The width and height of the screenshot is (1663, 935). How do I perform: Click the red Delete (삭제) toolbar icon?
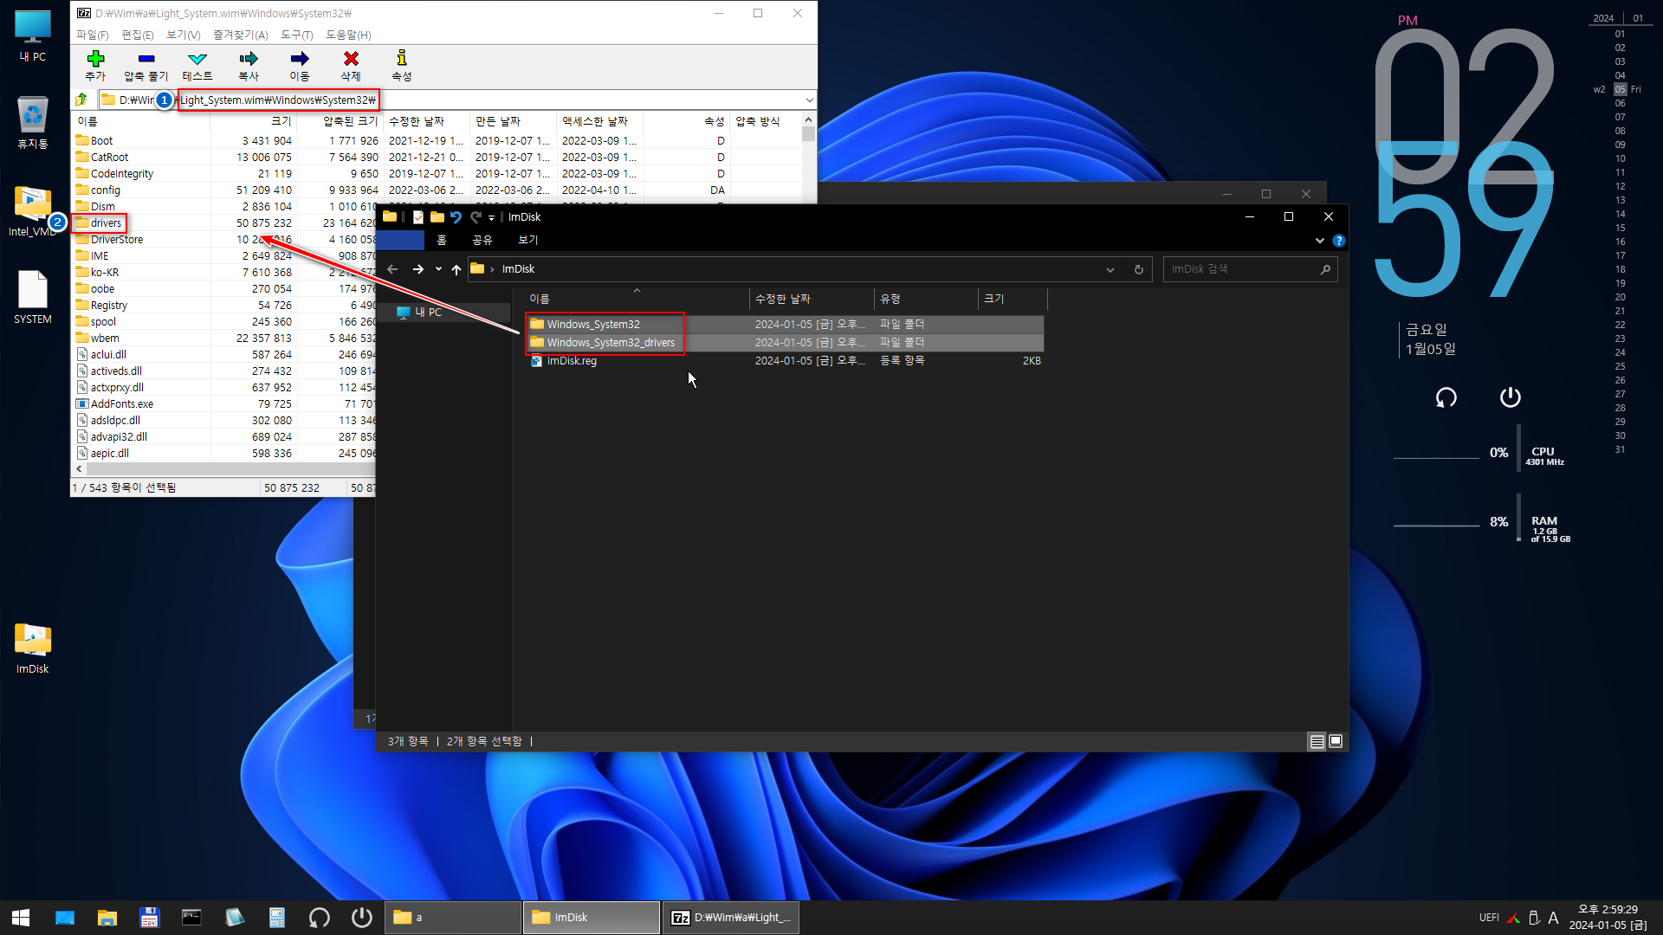point(351,59)
